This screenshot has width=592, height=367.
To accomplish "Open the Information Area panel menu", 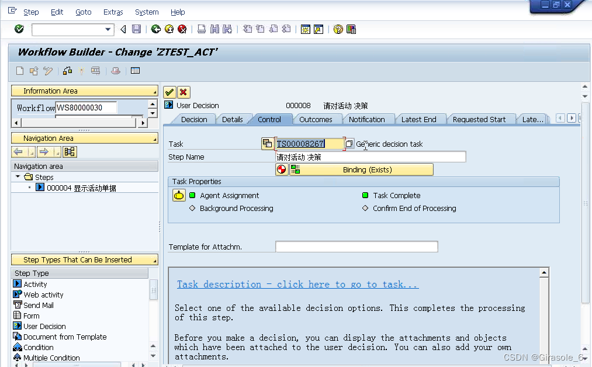I will (x=154, y=92).
